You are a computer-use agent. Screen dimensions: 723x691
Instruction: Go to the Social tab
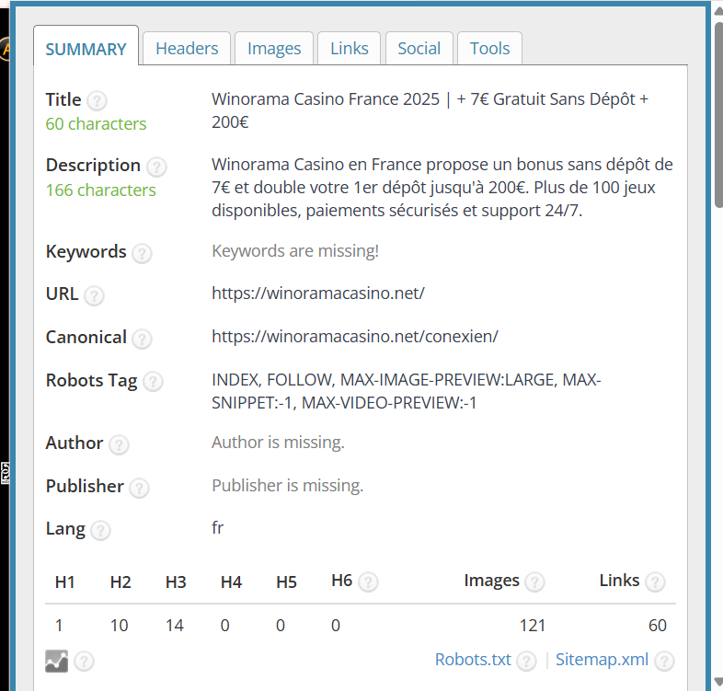[x=419, y=49]
